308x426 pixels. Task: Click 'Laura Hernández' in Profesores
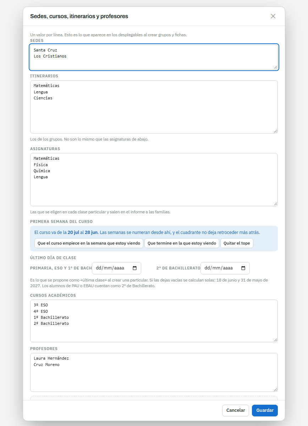(x=51, y=358)
